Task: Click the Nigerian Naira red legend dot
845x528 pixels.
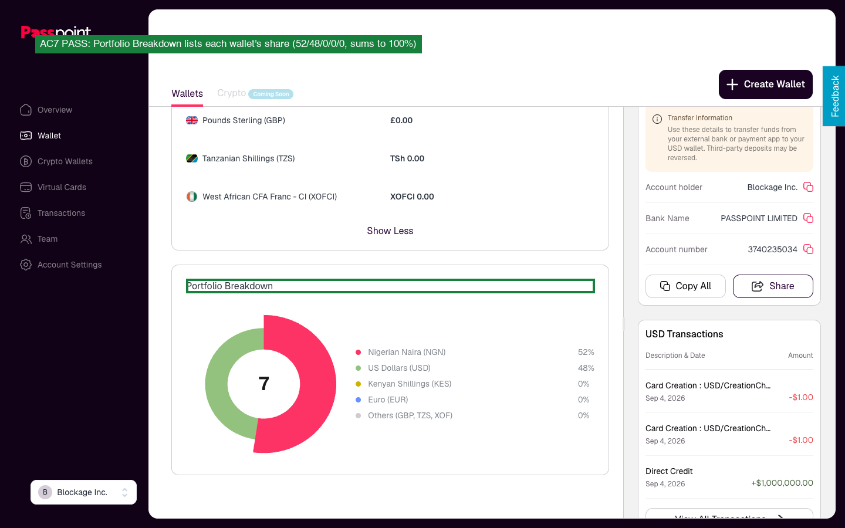Action: 358,352
